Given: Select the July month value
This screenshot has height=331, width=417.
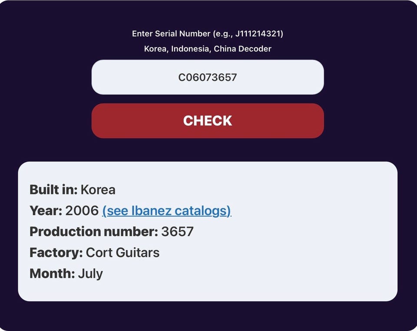Looking at the screenshot, I should pyautogui.click(x=90, y=274).
